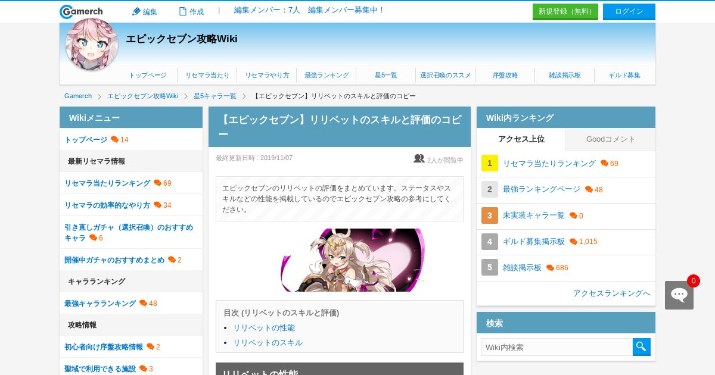Viewport: 715px width, 375px height.
Task: Open ranking entry ギルド募集掲示板
Action: pos(534,242)
